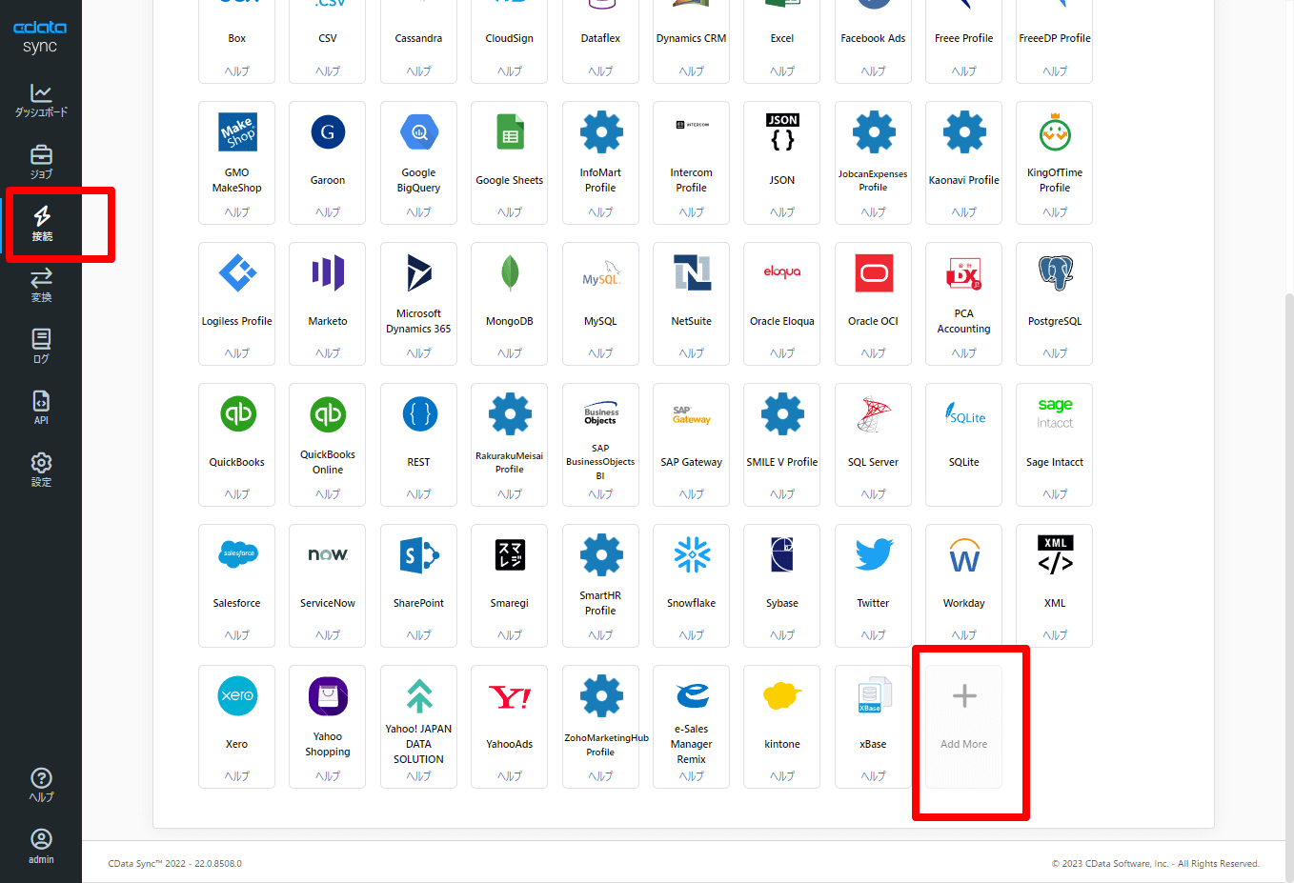The width and height of the screenshot is (1294, 883).
Task: Select the Snowflake connector icon
Action: tap(692, 555)
